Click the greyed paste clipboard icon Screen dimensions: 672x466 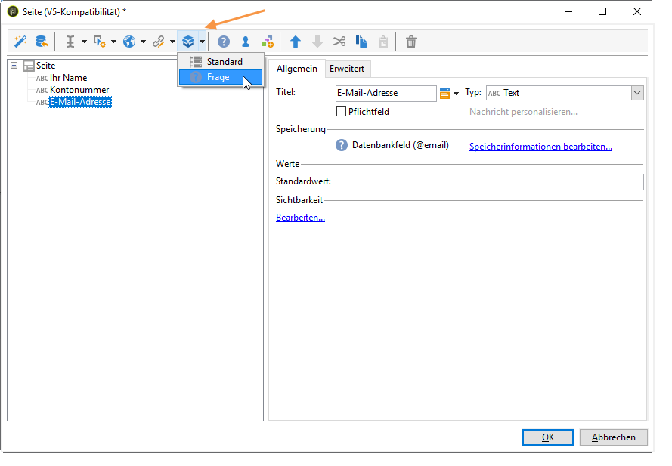click(x=383, y=42)
